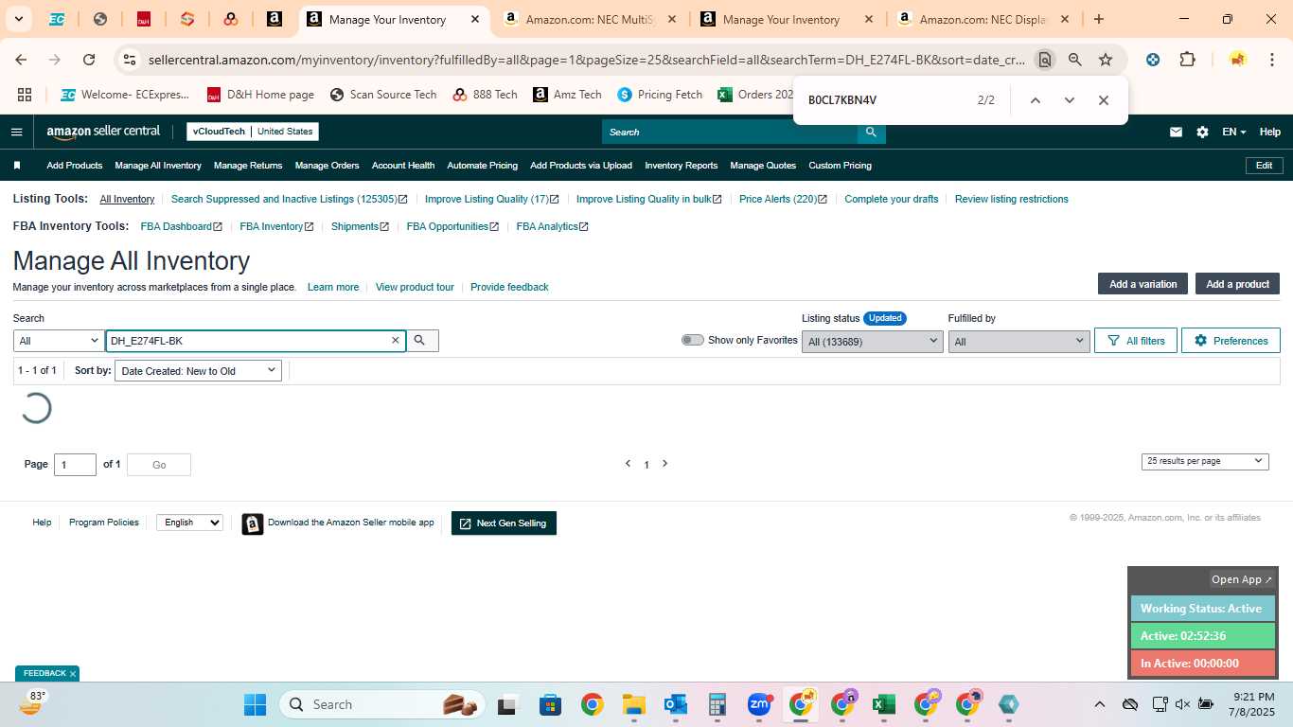1293x727 pixels.
Task: Click the Edit button in navigation bar
Action: click(1264, 166)
